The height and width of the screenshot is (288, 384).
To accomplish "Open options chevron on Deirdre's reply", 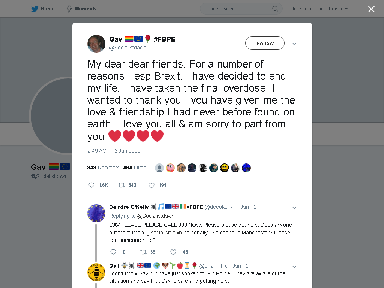I will (294, 208).
